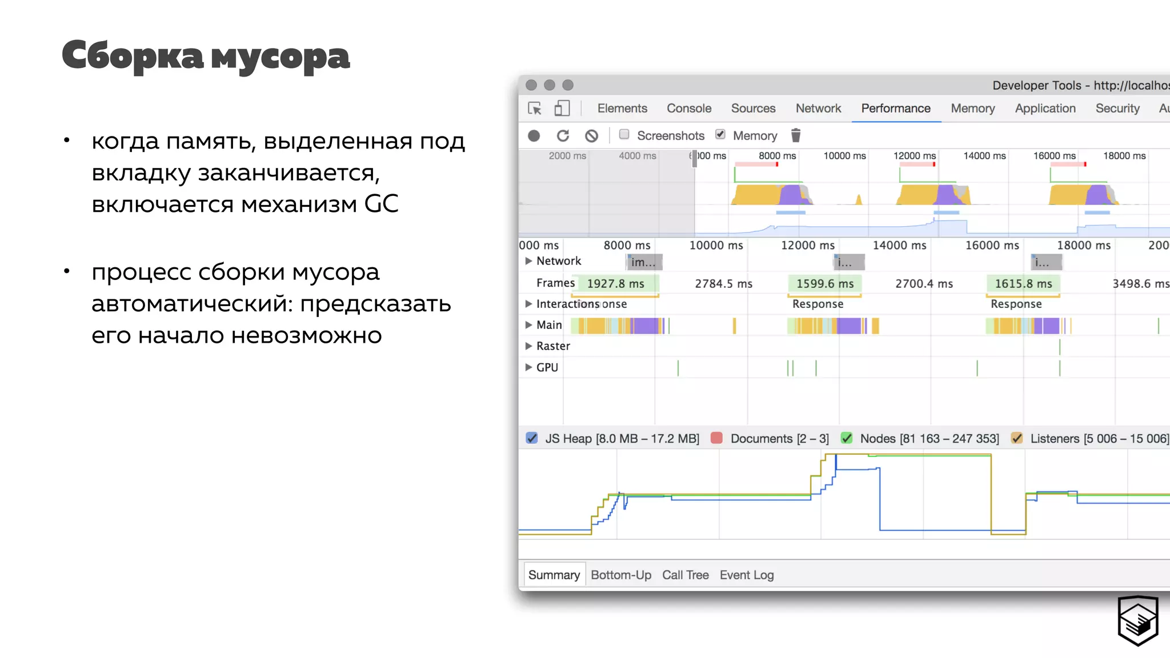Toggle the device toolbar icon

click(562, 109)
